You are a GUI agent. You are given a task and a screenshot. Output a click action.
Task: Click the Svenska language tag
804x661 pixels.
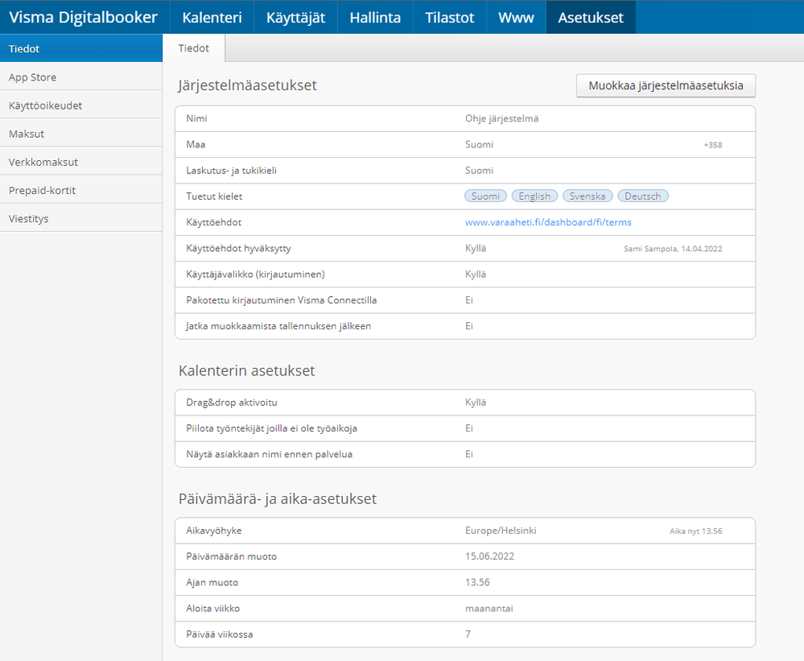[588, 196]
